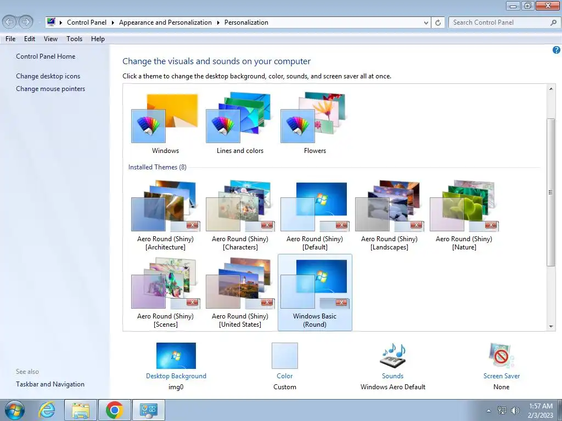This screenshot has width=562, height=421.
Task: Open the Sounds keyboard-and-notes icon
Action: click(x=393, y=355)
